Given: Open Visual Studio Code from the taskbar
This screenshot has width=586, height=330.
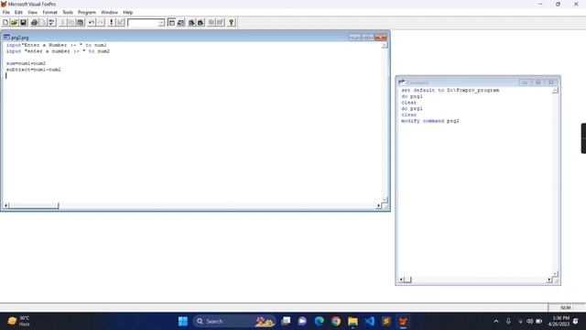Looking at the screenshot, I should coord(370,321).
